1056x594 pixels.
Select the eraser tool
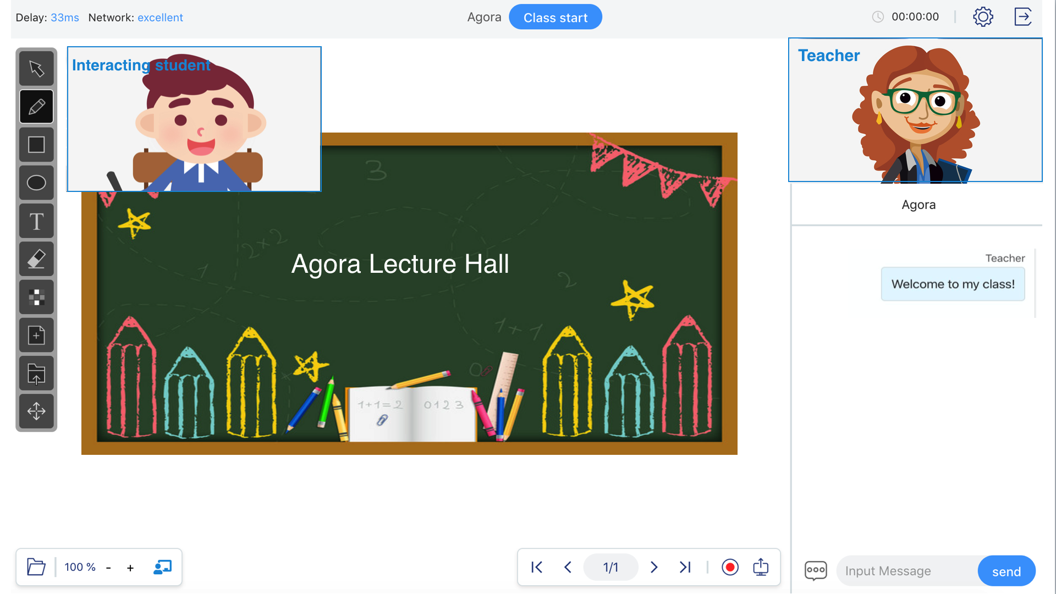tap(36, 259)
